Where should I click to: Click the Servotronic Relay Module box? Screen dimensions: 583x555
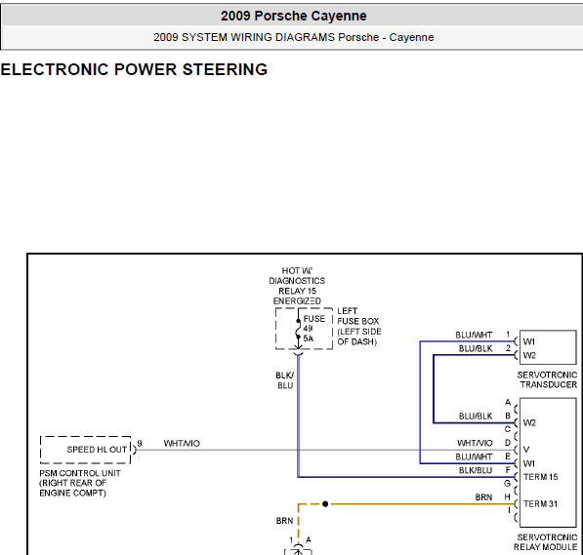pos(548,462)
